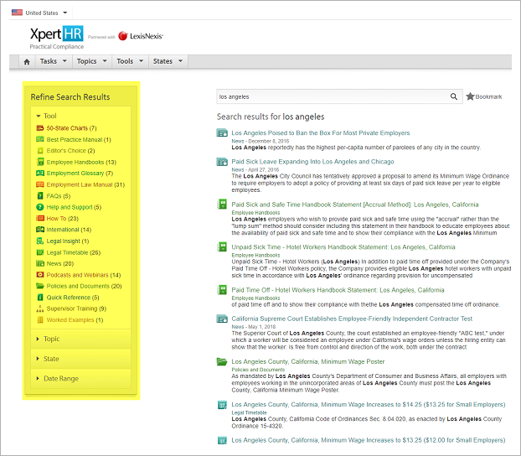
Task: Open the Tasks menu
Action: pos(52,61)
